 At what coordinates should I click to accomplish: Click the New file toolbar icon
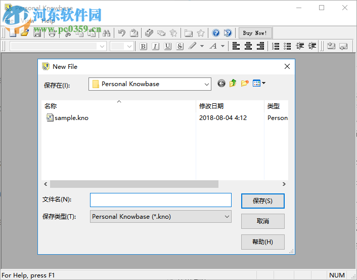[x=13, y=33]
